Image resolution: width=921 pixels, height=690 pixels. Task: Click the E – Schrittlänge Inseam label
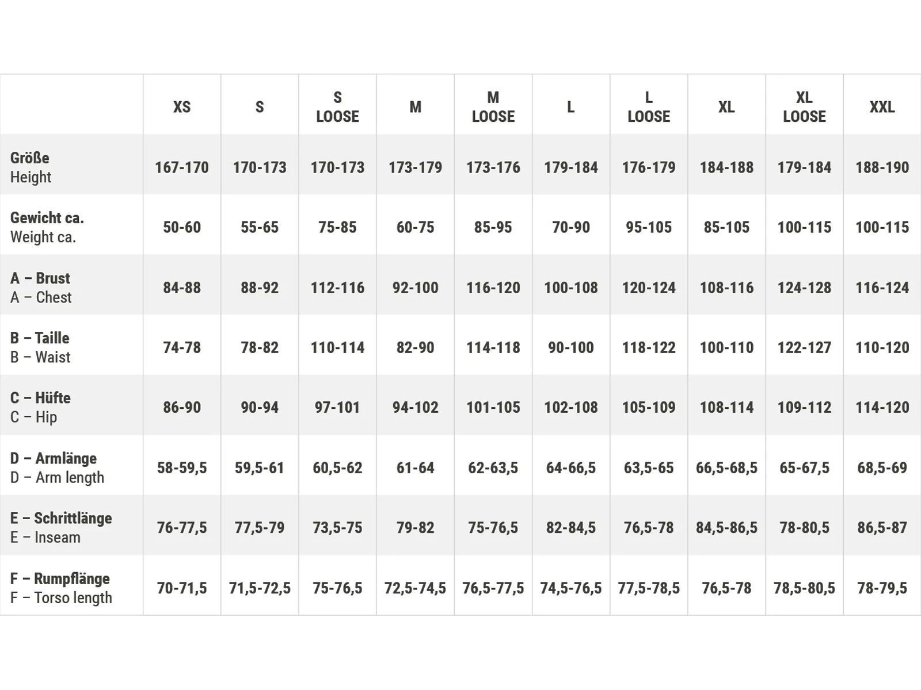(61, 527)
